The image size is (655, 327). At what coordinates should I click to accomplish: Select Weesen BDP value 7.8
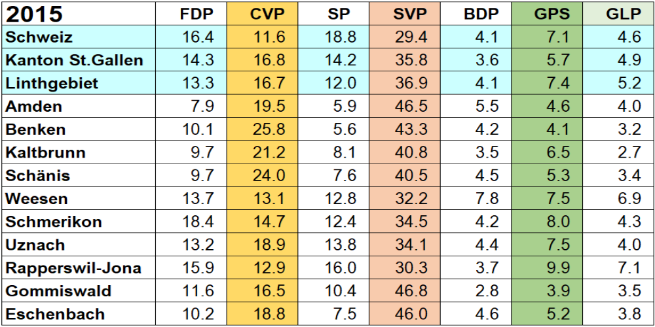(486, 199)
